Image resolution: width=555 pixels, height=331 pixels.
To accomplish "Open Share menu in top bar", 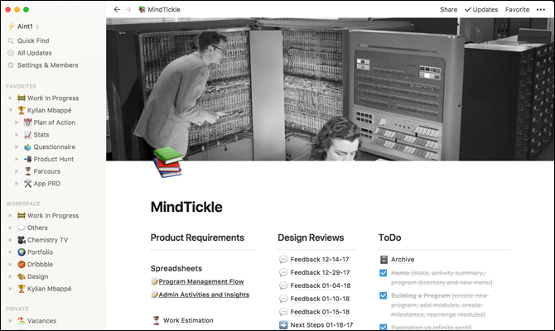I will point(448,10).
